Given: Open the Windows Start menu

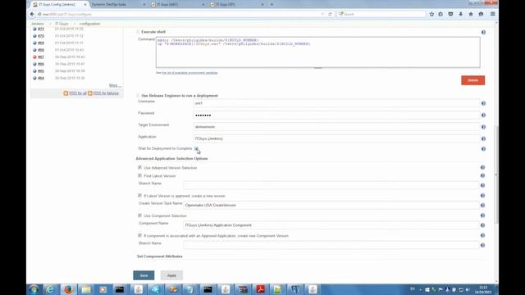Looking at the screenshot, I should [34, 289].
